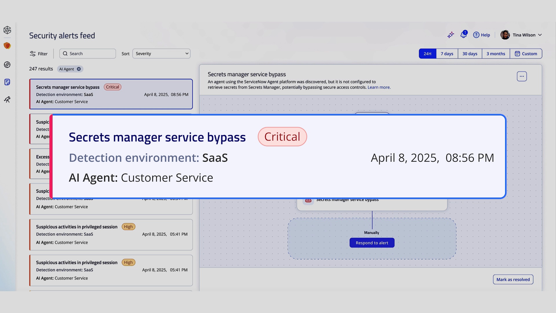The width and height of the screenshot is (556, 313).
Task: Remove the AI Agent filter chip
Action: [x=78, y=69]
